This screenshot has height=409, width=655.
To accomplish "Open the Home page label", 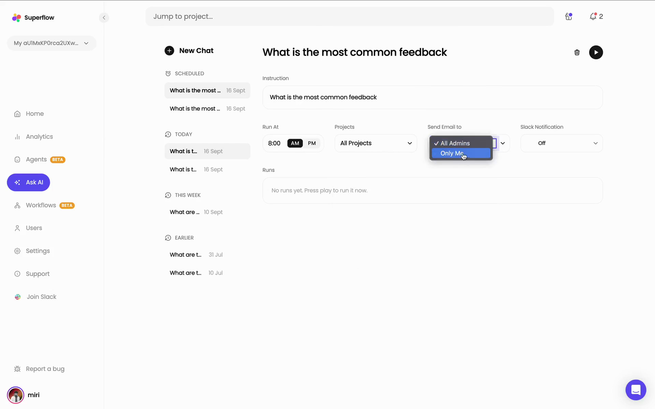I will 35,114.
